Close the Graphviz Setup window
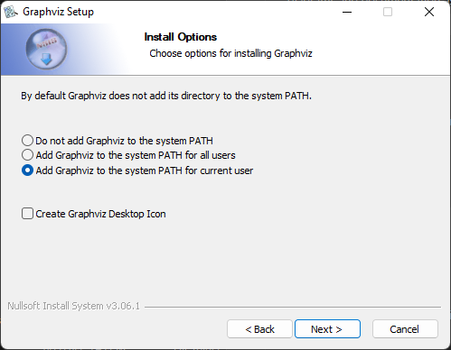The image size is (451, 350). [429, 12]
